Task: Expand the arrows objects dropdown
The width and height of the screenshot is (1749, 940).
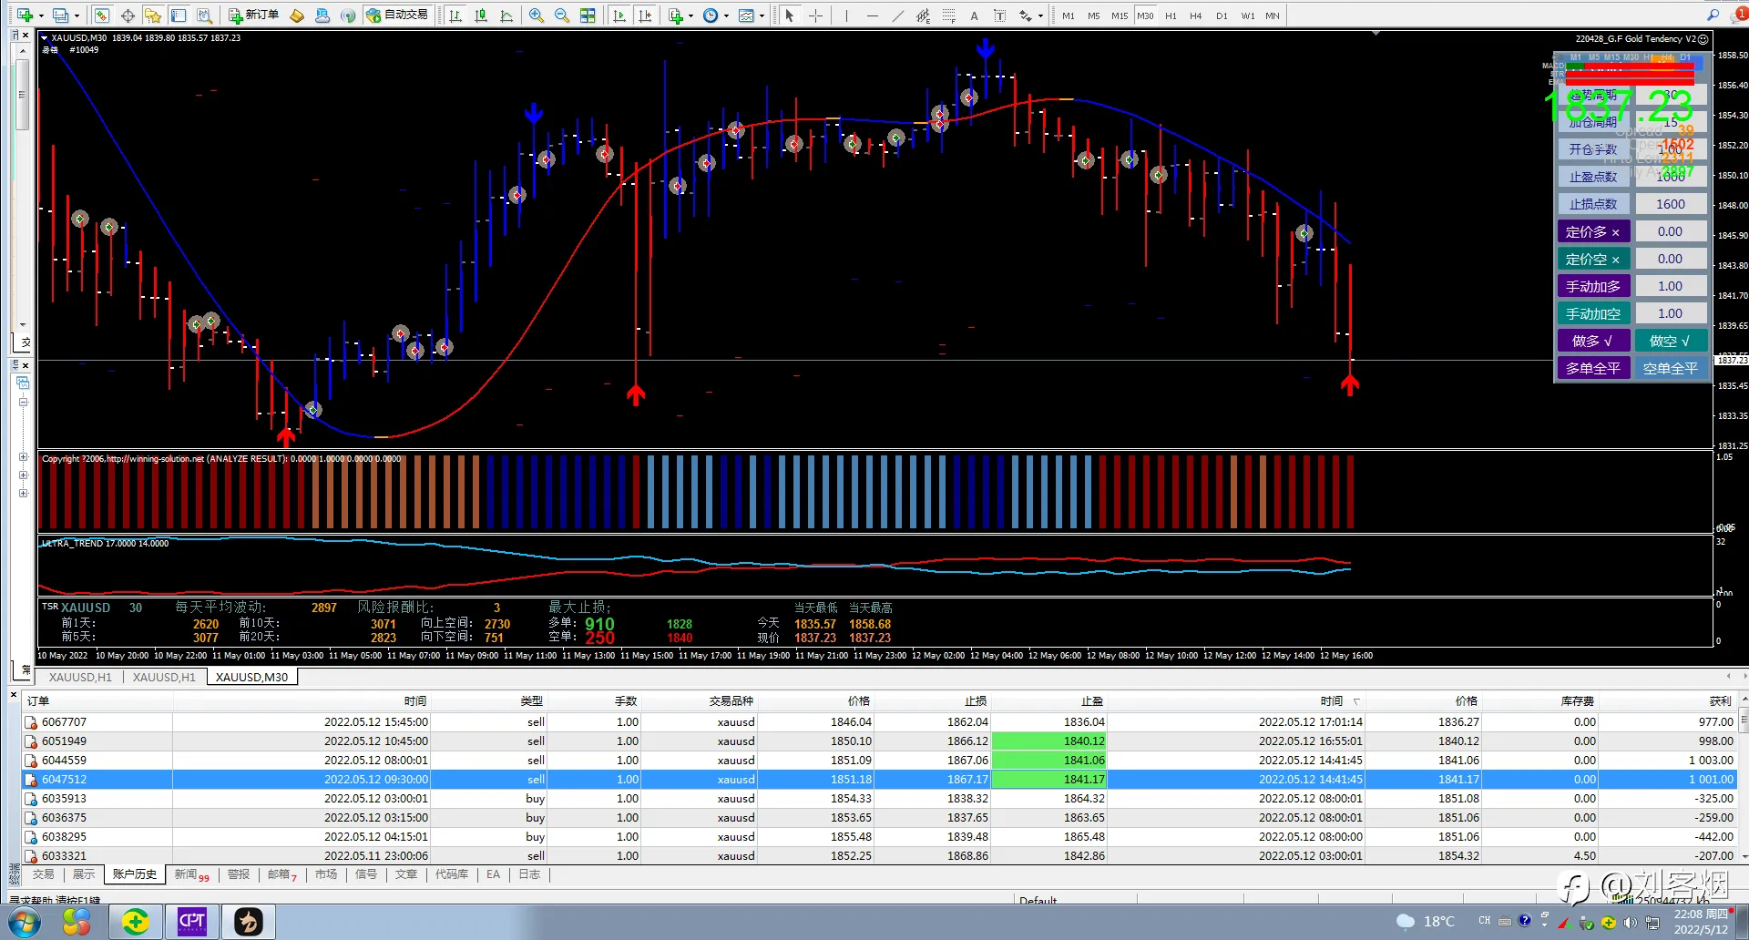Action: click(1040, 15)
